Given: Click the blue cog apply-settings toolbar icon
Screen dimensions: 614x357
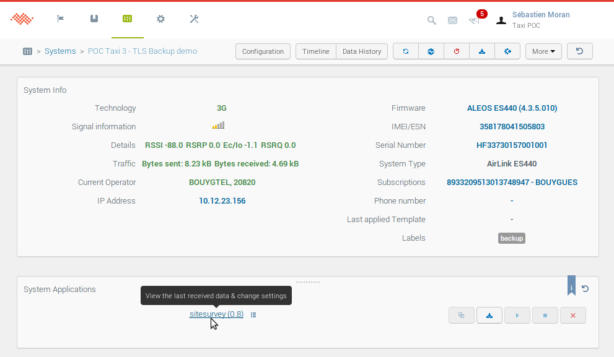Looking at the screenshot, I should pyautogui.click(x=431, y=51).
